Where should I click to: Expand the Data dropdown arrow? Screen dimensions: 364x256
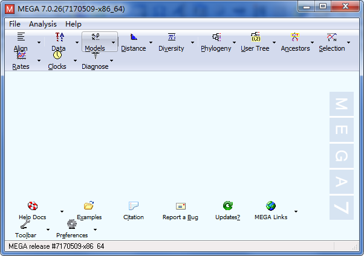77,42
